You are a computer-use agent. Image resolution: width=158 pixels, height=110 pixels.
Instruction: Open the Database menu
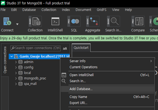click(29, 10)
